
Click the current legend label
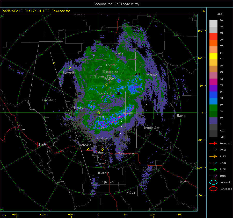click(x=225, y=182)
